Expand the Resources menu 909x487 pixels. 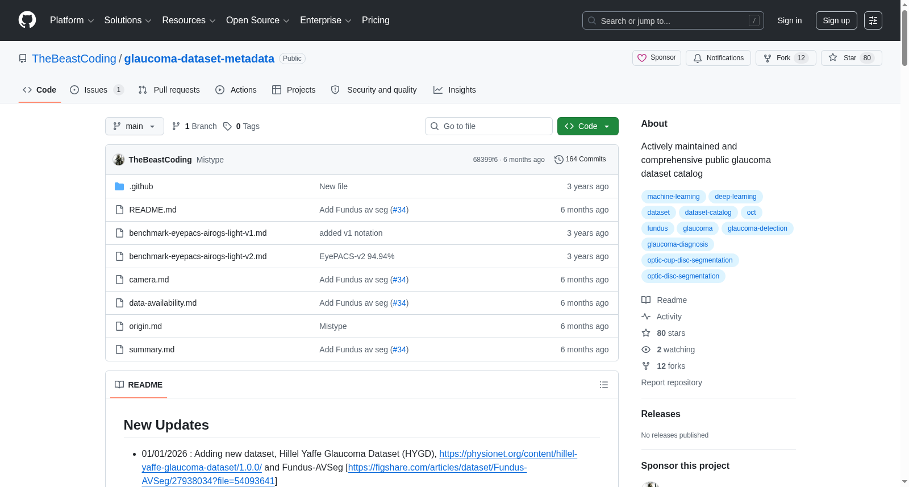coord(189,20)
